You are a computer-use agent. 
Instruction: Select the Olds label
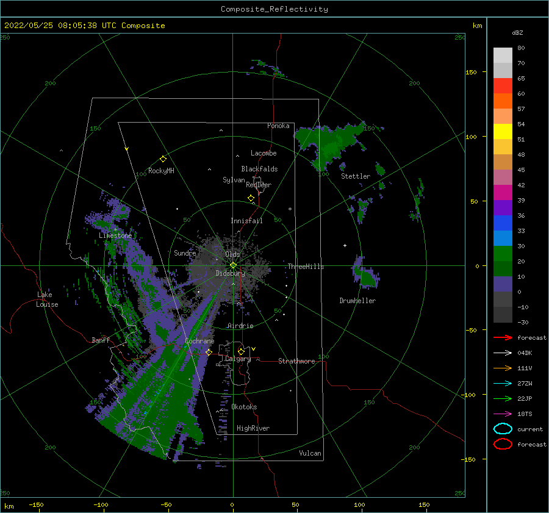(232, 254)
